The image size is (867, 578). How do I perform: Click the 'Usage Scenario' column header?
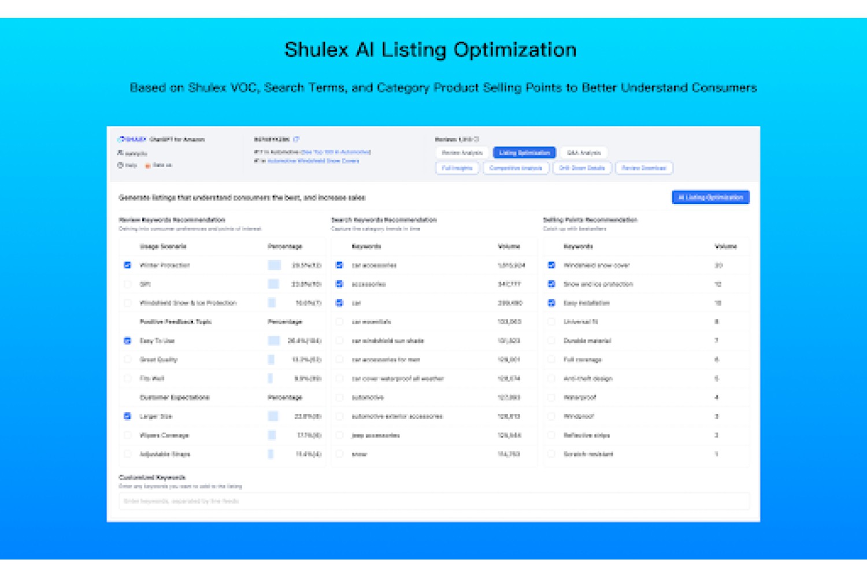163,246
